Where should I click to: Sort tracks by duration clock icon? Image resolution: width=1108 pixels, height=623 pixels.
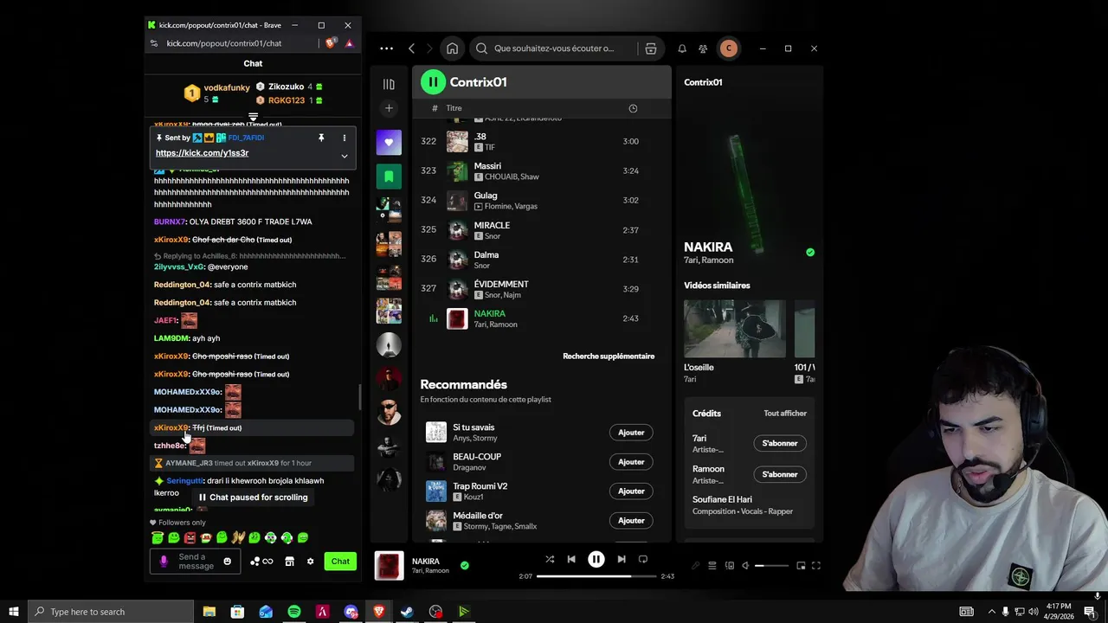[633, 108]
